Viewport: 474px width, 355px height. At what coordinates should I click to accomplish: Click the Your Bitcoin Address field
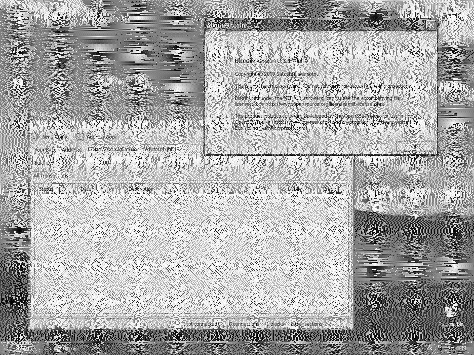[144, 150]
